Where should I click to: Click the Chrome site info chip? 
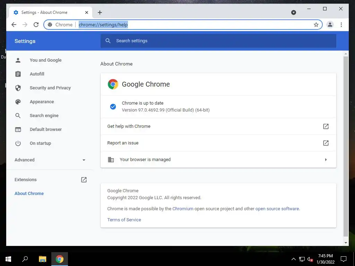point(60,25)
